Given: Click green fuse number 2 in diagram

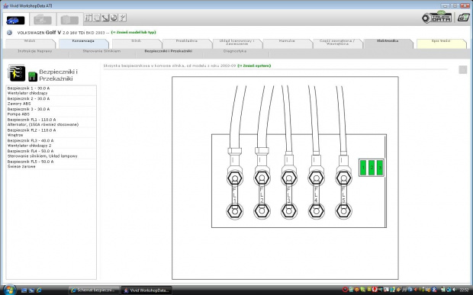Looking at the screenshot, I should point(372,168).
